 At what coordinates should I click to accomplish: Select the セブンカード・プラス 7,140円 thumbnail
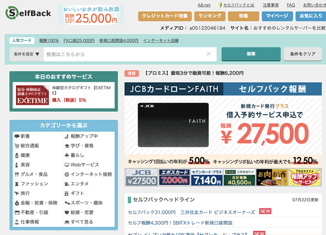coord(207,178)
